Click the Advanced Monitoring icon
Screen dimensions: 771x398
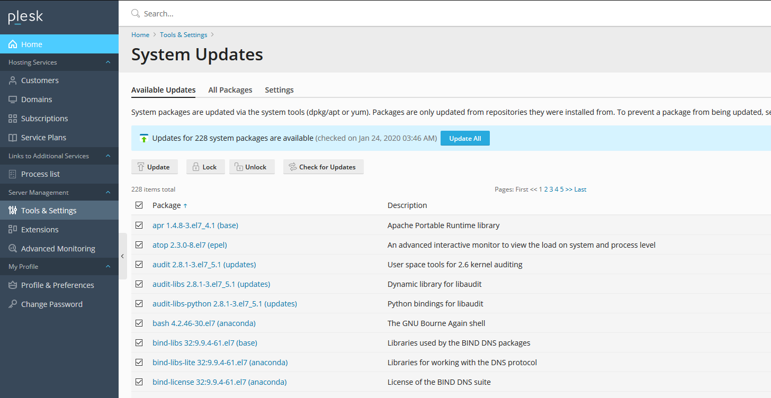click(x=13, y=249)
